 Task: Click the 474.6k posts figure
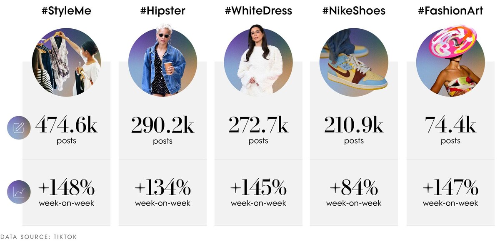pos(66,130)
